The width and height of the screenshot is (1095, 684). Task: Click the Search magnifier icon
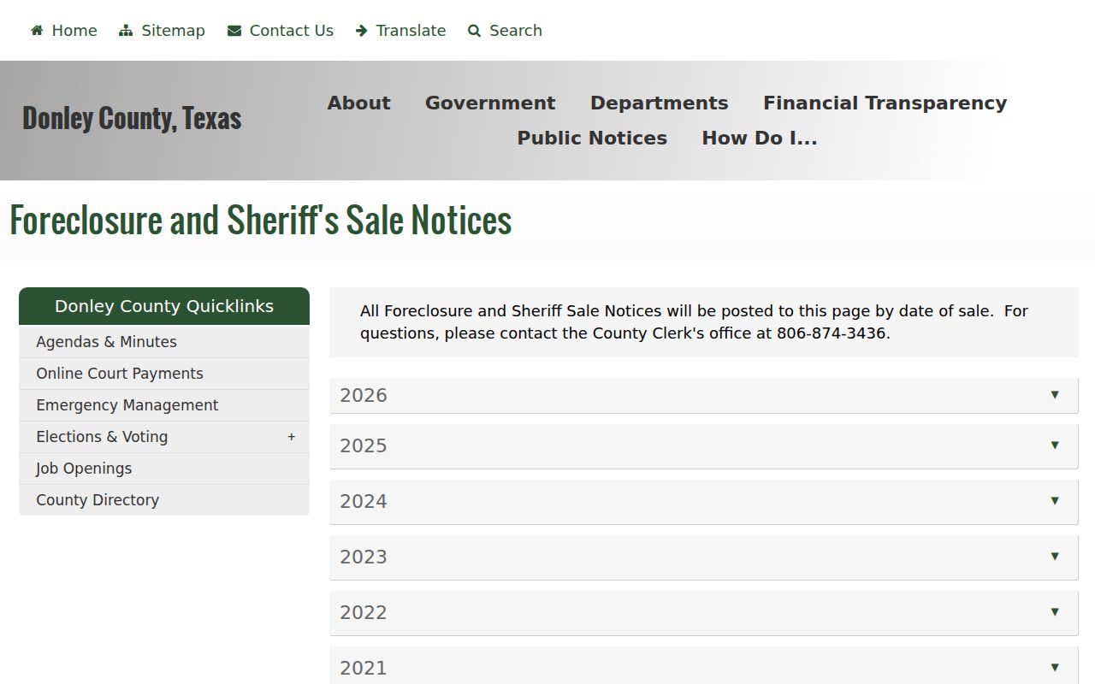point(475,31)
